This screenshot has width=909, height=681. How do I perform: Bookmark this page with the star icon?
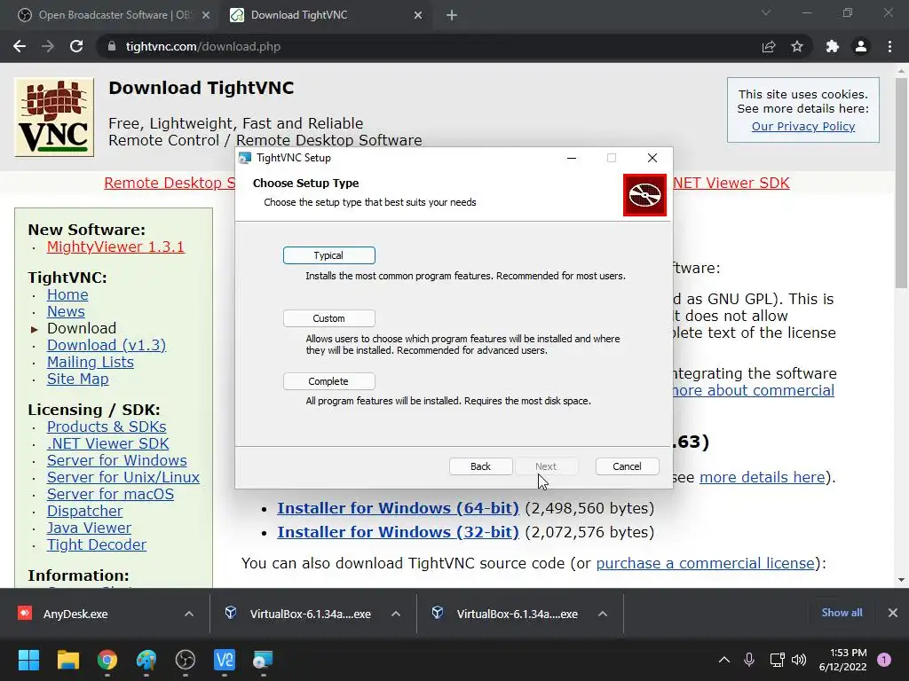(797, 46)
